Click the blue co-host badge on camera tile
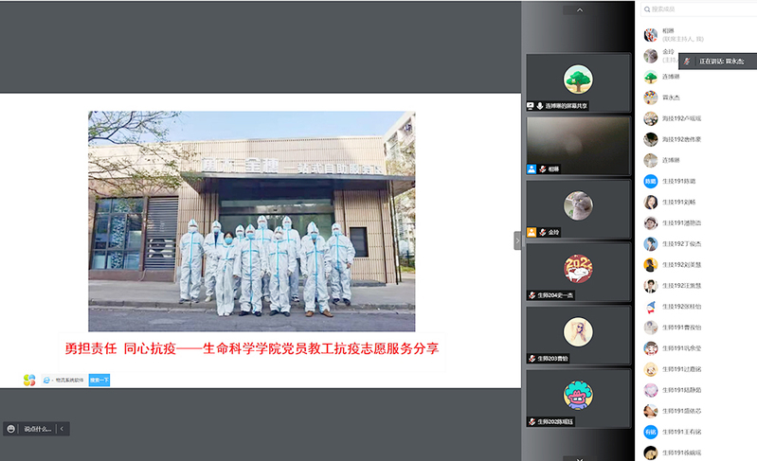 [x=532, y=168]
